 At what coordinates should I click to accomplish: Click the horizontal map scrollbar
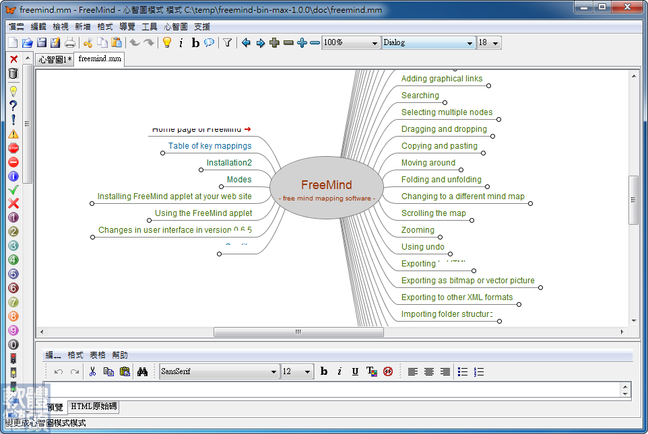tap(297, 332)
